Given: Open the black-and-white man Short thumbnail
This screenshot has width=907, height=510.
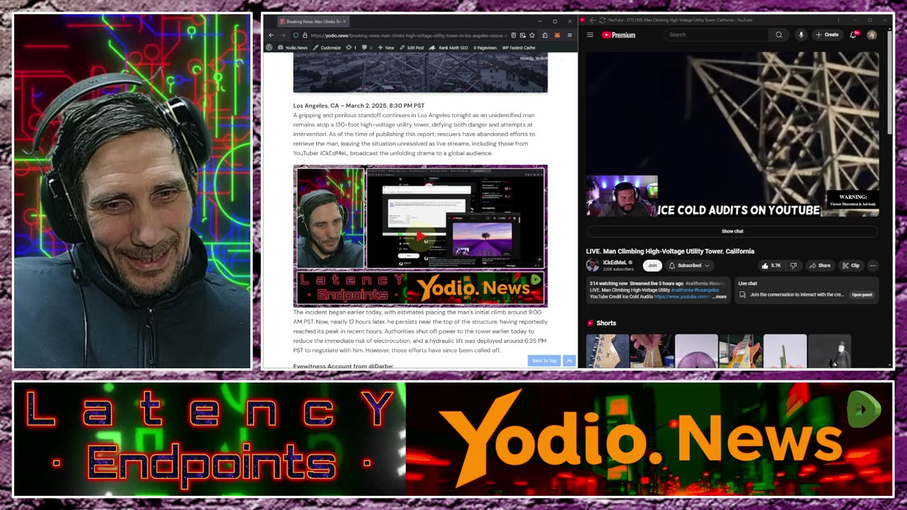Looking at the screenshot, I should point(829,351).
